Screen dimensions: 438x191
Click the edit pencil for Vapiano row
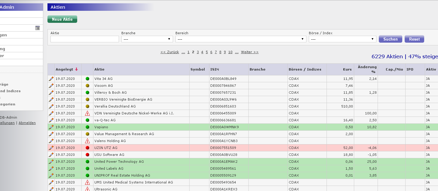[x=51, y=127]
